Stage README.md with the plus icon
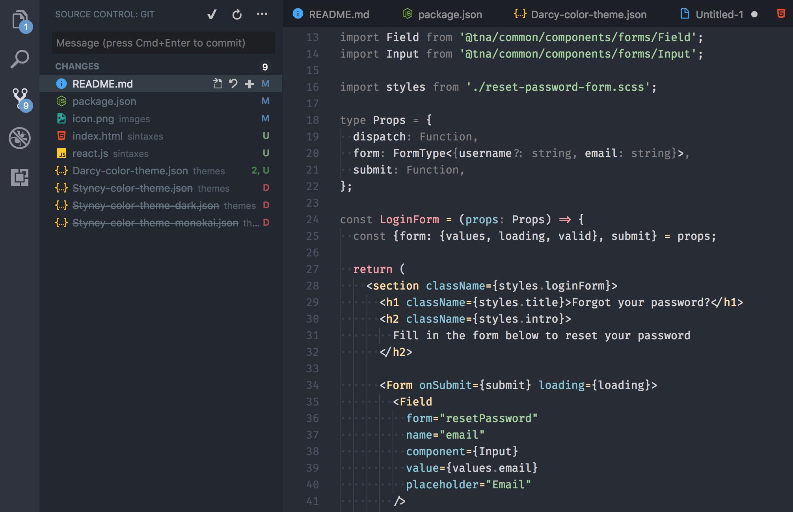This screenshot has height=512, width=793. [x=249, y=84]
